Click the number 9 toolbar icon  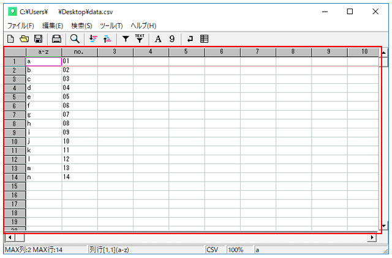coord(171,39)
